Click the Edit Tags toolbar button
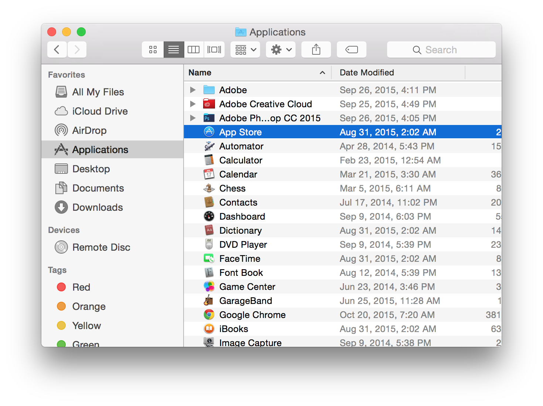The width and height of the screenshot is (543, 406). (x=352, y=50)
